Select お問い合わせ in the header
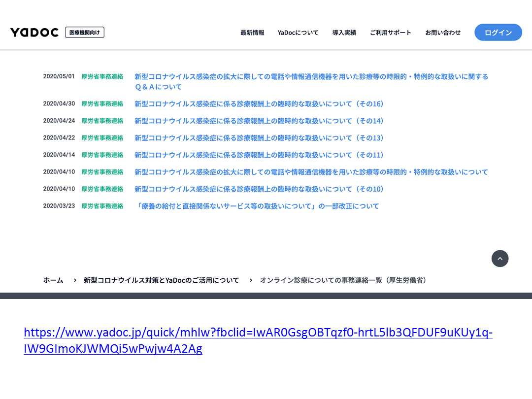Viewport: 532px width, 399px height. tap(443, 33)
